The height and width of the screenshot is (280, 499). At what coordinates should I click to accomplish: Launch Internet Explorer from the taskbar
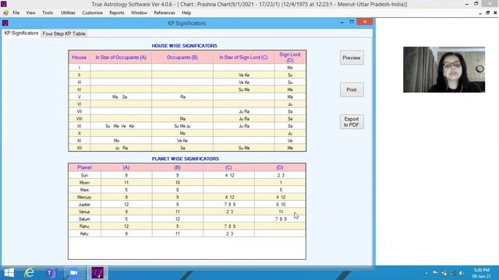(30, 273)
